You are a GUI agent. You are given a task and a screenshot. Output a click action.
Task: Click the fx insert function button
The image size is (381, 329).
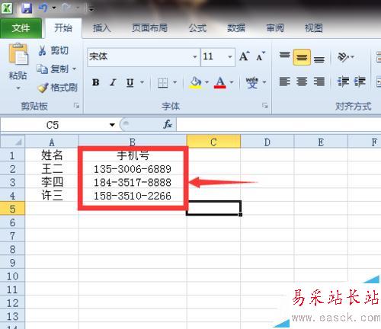[x=168, y=124]
